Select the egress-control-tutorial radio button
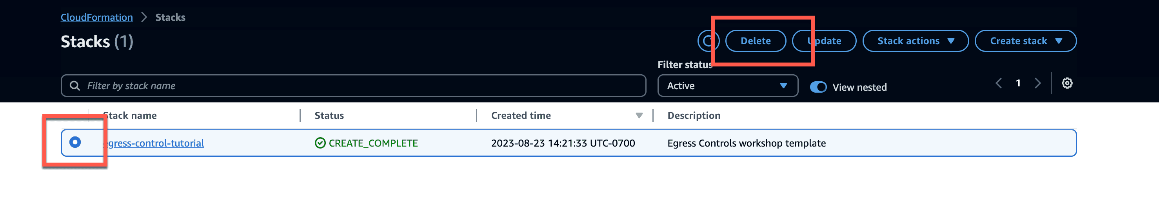 (75, 142)
